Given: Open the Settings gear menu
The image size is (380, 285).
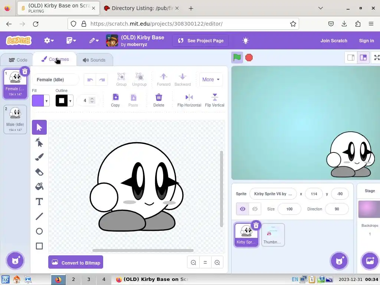Looking at the screenshot, I should [x=49, y=40].
